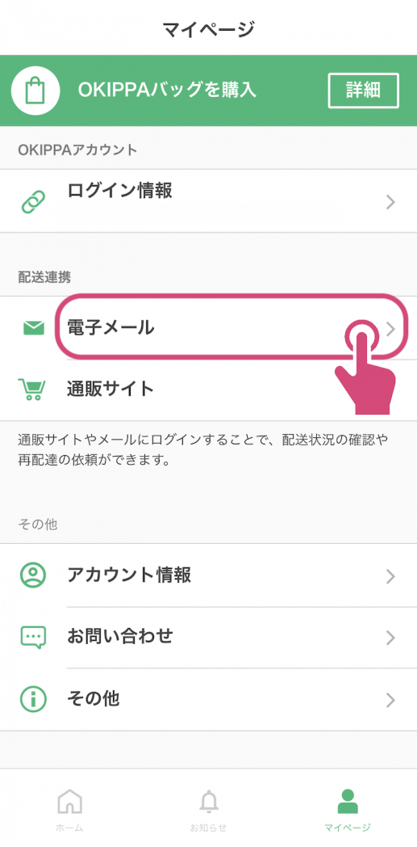This screenshot has width=417, height=847.
Task: Select the shopping cart icon
Action: 31,389
